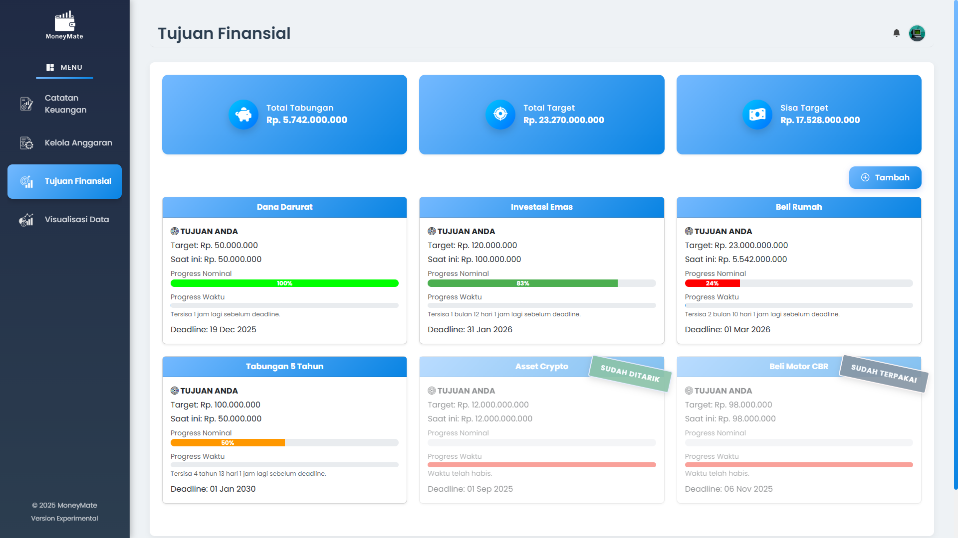Viewport: 958px width, 538px height.
Task: Click the Visualisasi Data chart icon
Action: click(x=26, y=220)
